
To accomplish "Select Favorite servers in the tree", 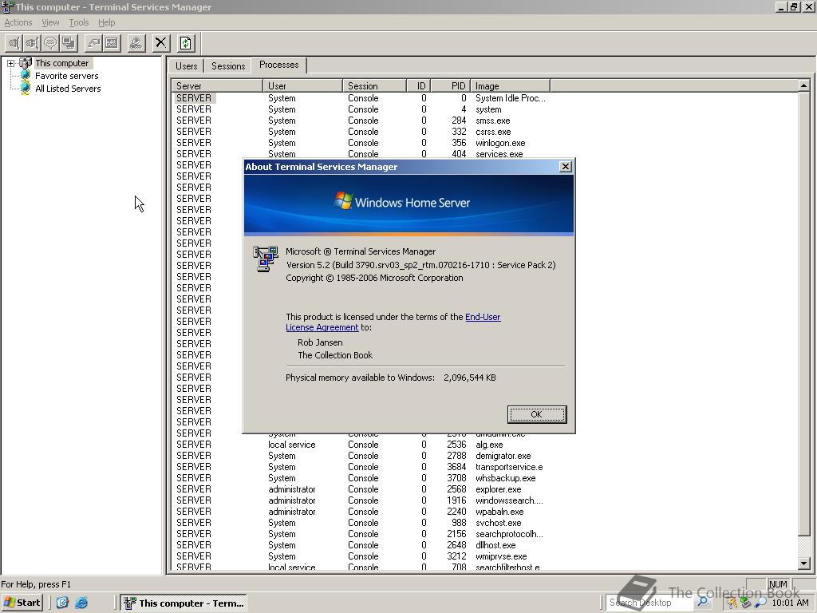I will (x=67, y=76).
